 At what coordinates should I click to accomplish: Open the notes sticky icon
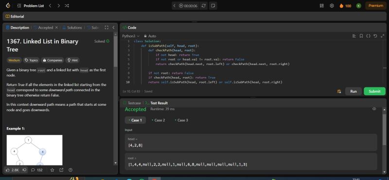(213, 6)
